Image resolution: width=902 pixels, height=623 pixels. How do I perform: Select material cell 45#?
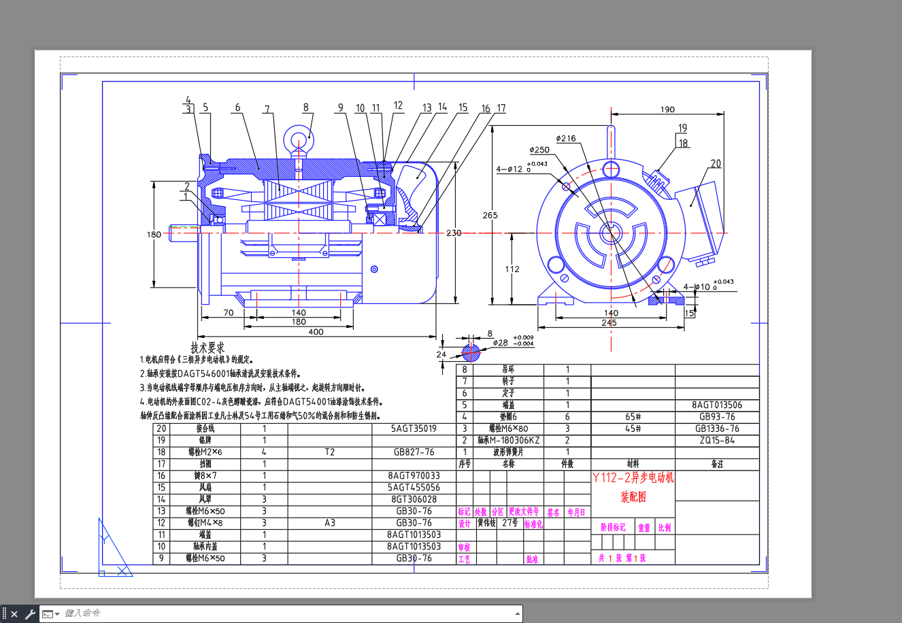pos(633,428)
